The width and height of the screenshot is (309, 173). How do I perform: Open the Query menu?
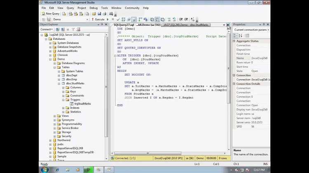70,8
